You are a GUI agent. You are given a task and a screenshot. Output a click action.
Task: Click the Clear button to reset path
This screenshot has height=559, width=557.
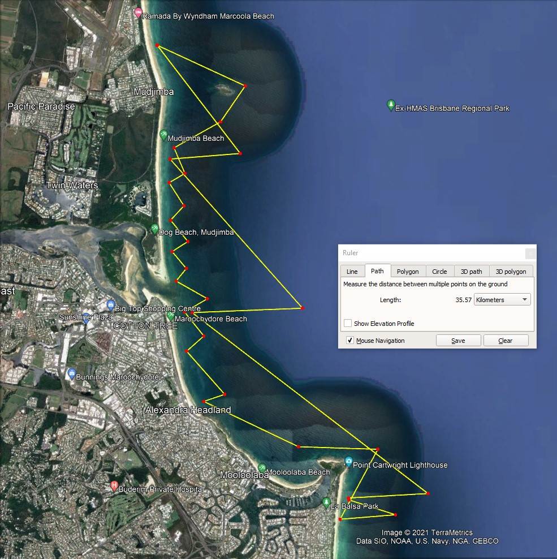pyautogui.click(x=505, y=341)
